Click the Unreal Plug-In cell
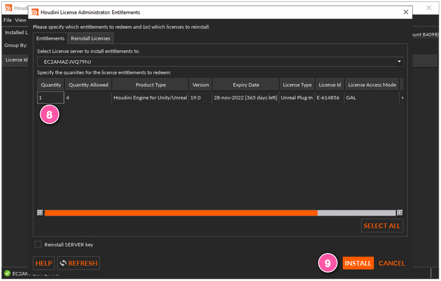This screenshot has width=441, height=281. 297,97
